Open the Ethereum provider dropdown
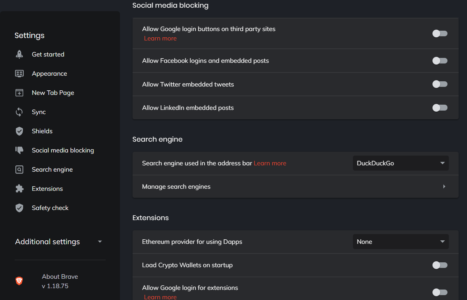The height and width of the screenshot is (300, 467). tap(400, 242)
